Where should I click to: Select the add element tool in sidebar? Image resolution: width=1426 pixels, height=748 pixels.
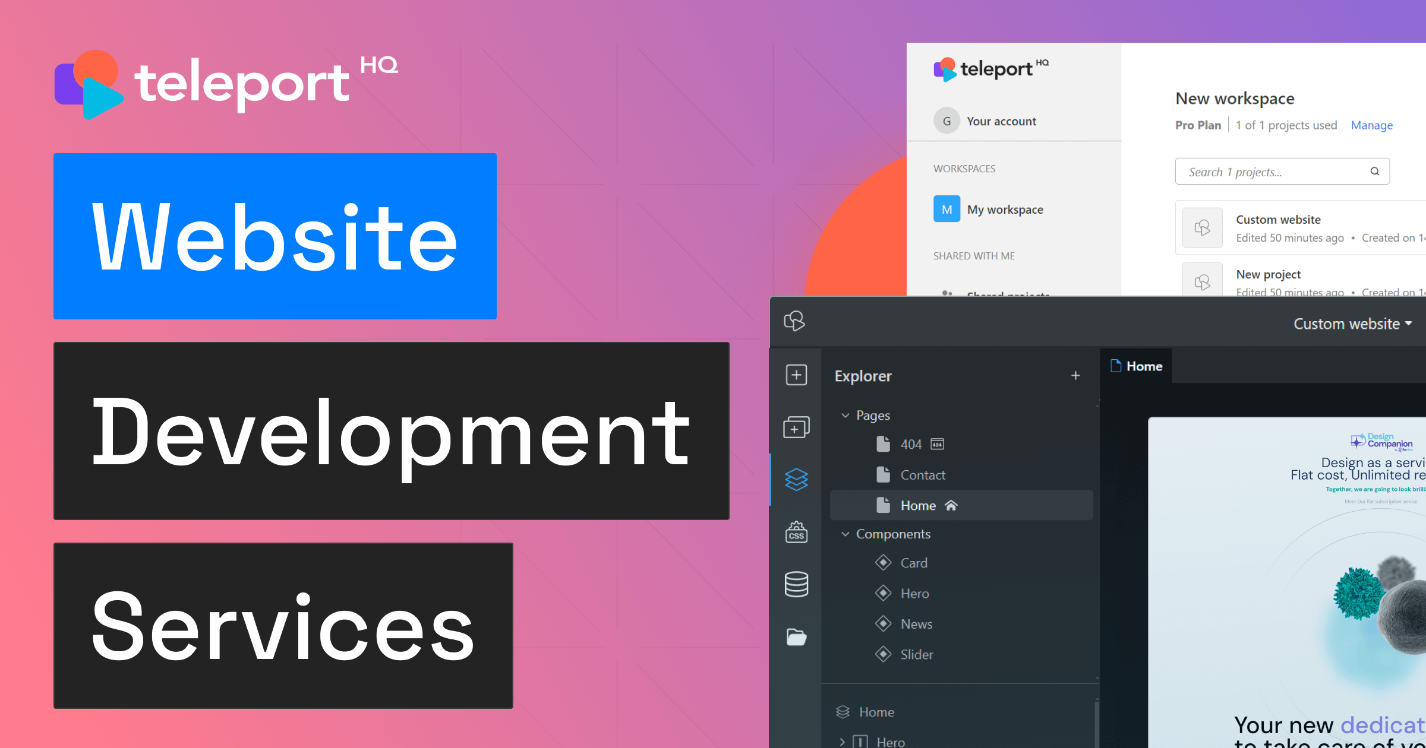(796, 375)
